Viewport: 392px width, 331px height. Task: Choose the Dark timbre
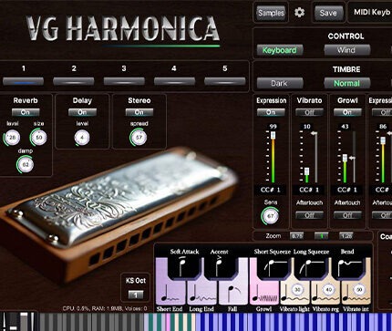pos(280,83)
